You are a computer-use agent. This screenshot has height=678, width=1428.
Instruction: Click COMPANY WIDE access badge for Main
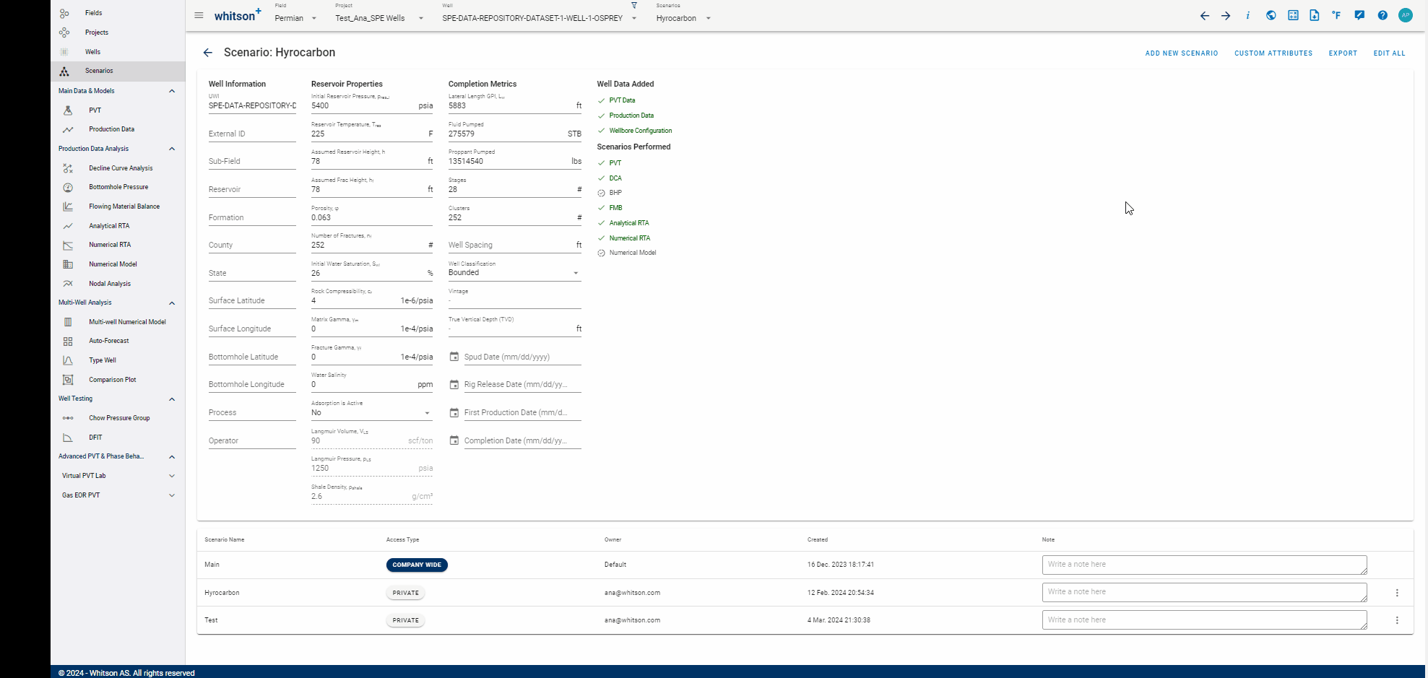pyautogui.click(x=417, y=565)
